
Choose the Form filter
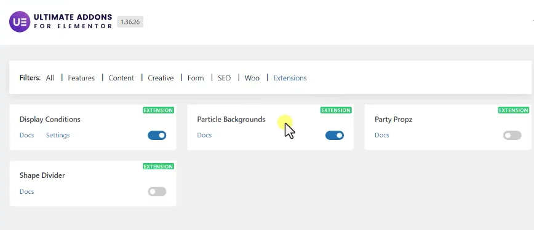(x=196, y=78)
